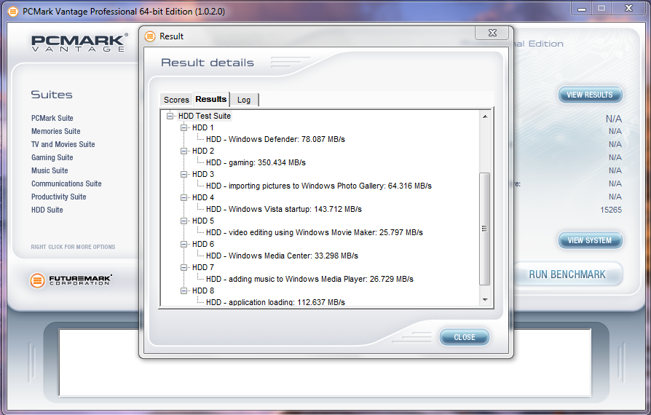651x415 pixels.
Task: Select video editing using Windows Movie Maker row
Action: (x=315, y=232)
